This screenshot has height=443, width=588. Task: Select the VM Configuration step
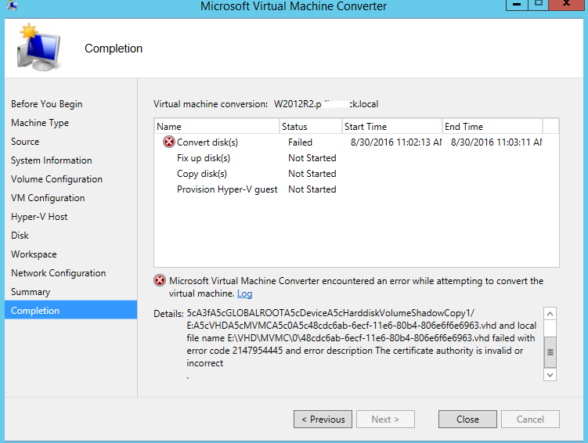(48, 197)
